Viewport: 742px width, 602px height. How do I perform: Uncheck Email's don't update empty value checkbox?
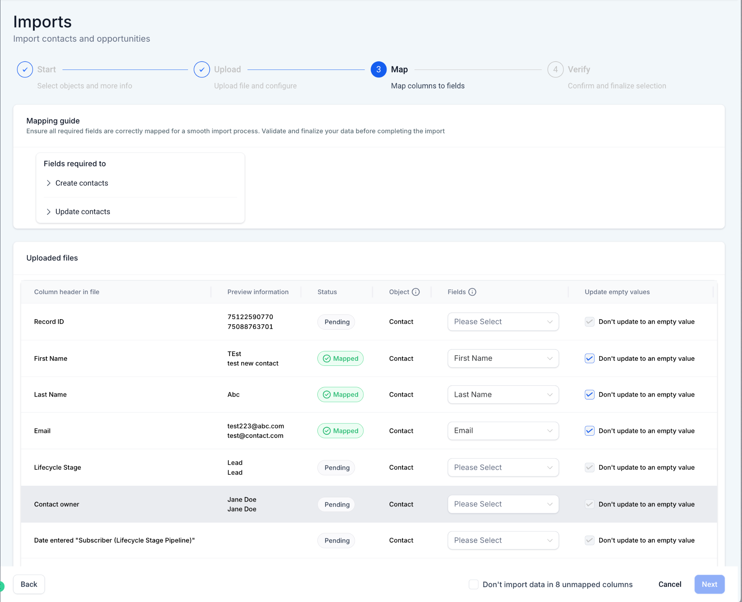(x=589, y=431)
